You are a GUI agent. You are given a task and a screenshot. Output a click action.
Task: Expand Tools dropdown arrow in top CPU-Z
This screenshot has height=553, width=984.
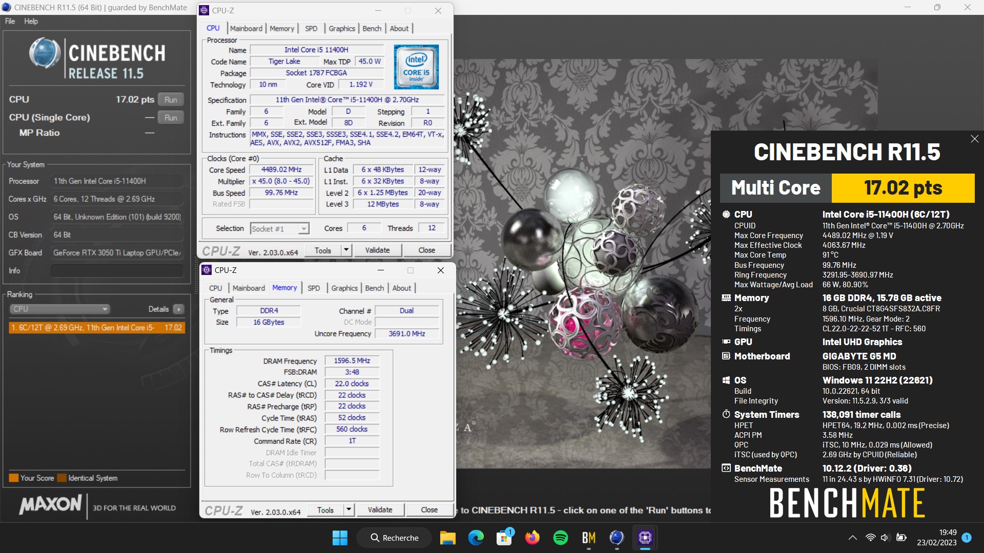346,250
